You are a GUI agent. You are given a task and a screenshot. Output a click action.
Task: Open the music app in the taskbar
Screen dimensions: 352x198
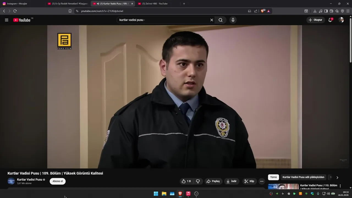[188, 194]
